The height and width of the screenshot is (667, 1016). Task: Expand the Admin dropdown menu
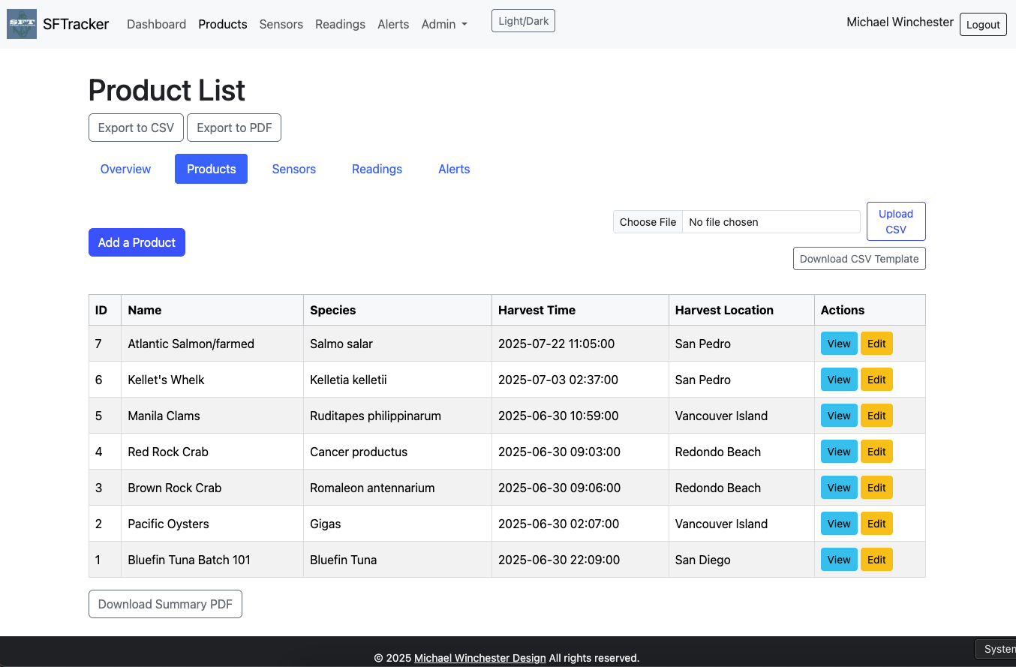[444, 24]
